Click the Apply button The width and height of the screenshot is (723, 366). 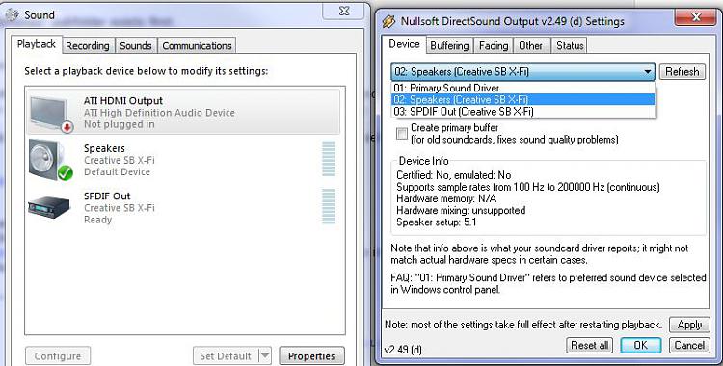[689, 325]
